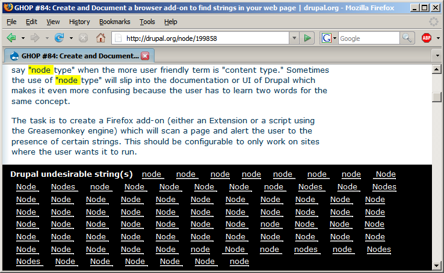The height and width of the screenshot is (273, 444).
Task: Close the GHOP #84 tab
Action: (x=145, y=56)
